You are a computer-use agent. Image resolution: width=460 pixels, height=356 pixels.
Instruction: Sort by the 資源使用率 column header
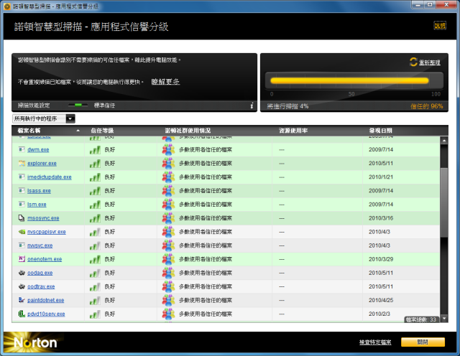293,131
